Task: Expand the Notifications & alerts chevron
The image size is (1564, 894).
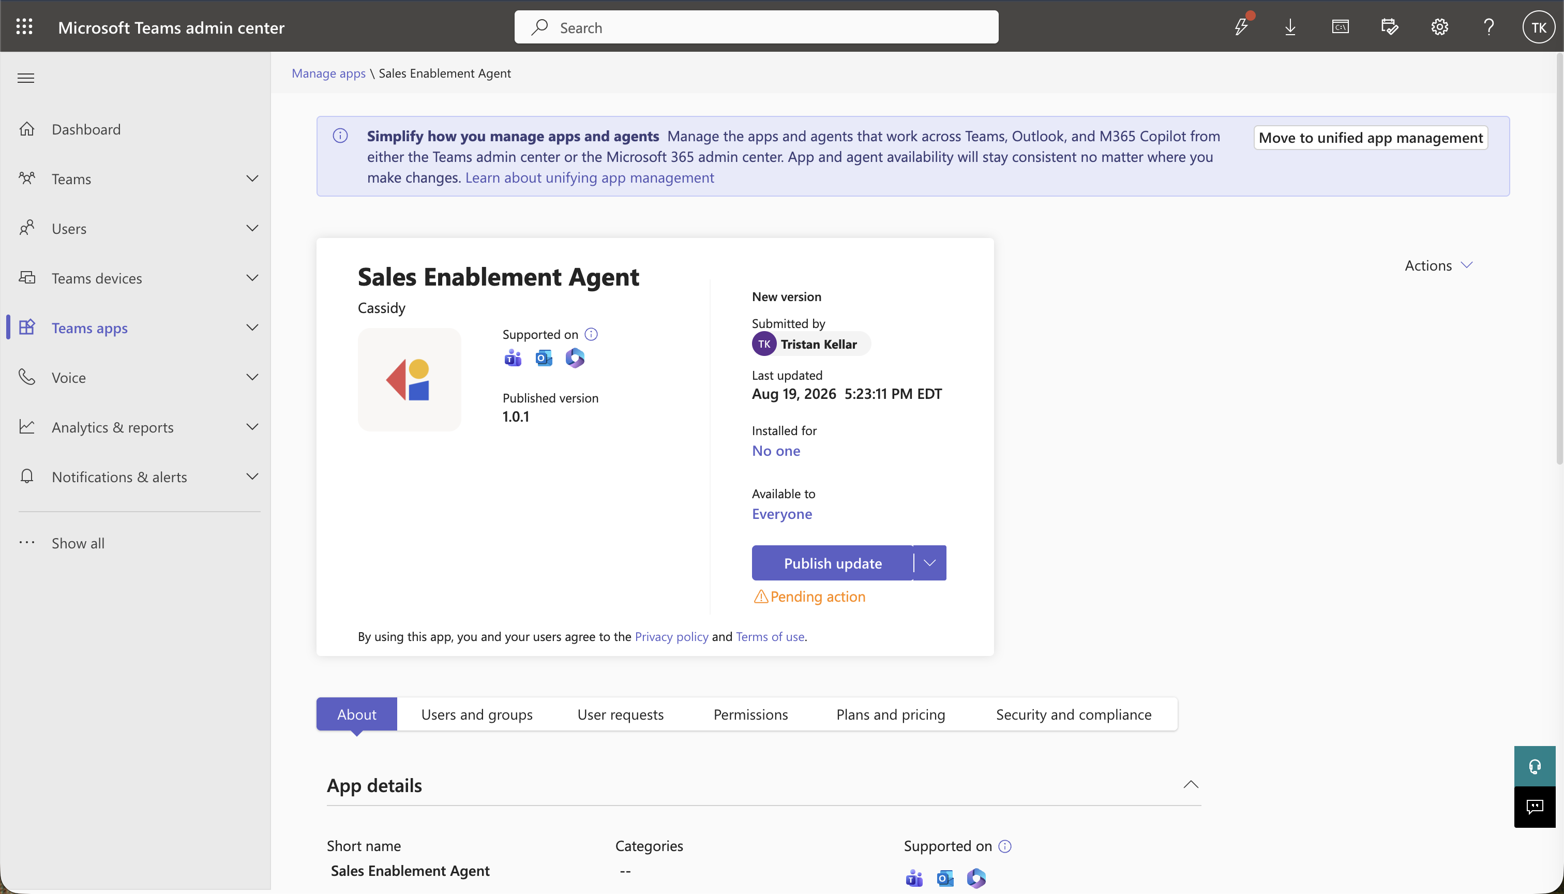Action: (252, 476)
